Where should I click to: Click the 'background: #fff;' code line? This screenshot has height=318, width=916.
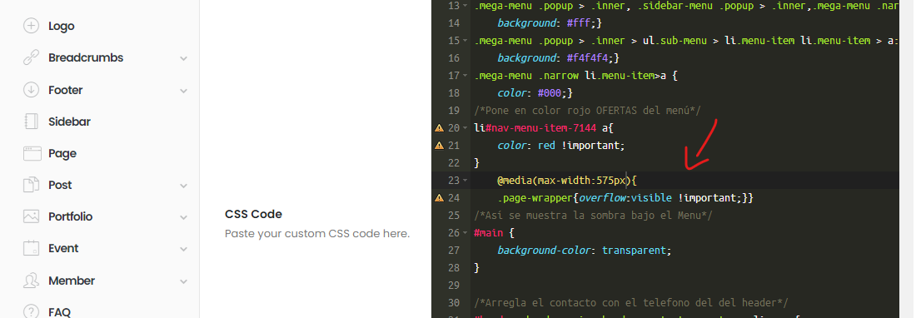click(550, 22)
